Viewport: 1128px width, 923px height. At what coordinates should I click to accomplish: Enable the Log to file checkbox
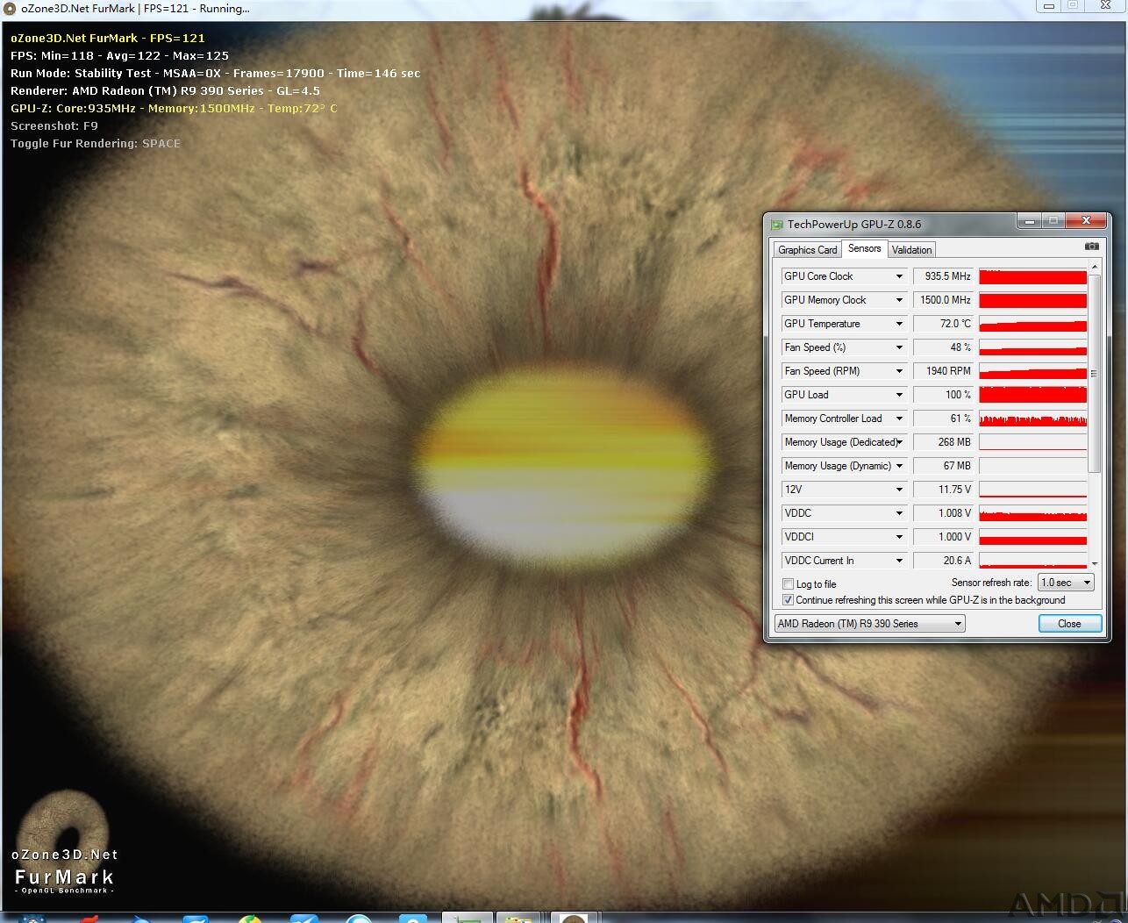click(x=788, y=584)
